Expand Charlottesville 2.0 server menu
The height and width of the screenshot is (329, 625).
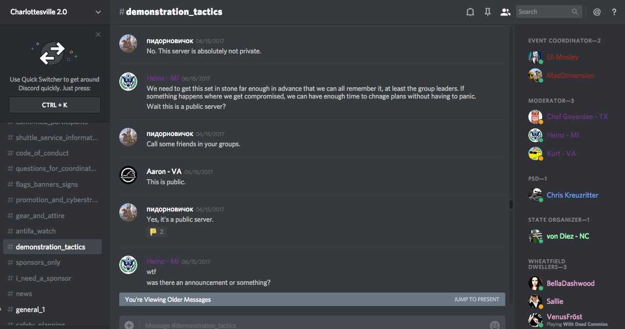click(98, 12)
